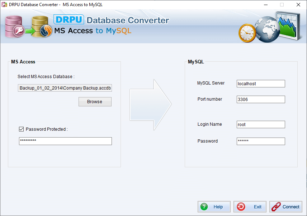
Task: Focus the MS Access password field
Action: pos(65,141)
